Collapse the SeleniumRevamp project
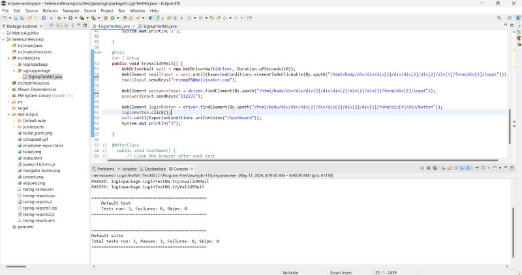 [x=3, y=39]
